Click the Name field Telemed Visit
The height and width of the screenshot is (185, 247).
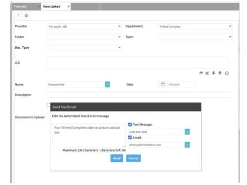(x=76, y=84)
